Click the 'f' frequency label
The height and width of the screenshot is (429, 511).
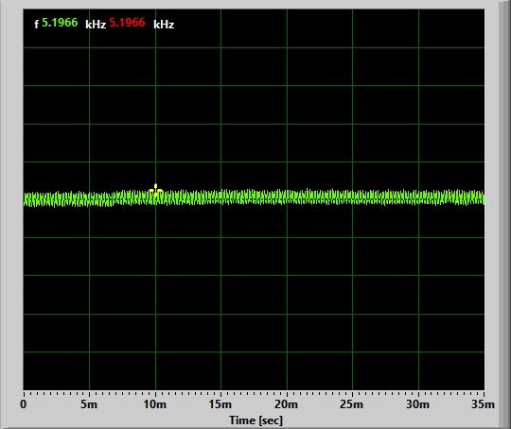click(x=37, y=24)
